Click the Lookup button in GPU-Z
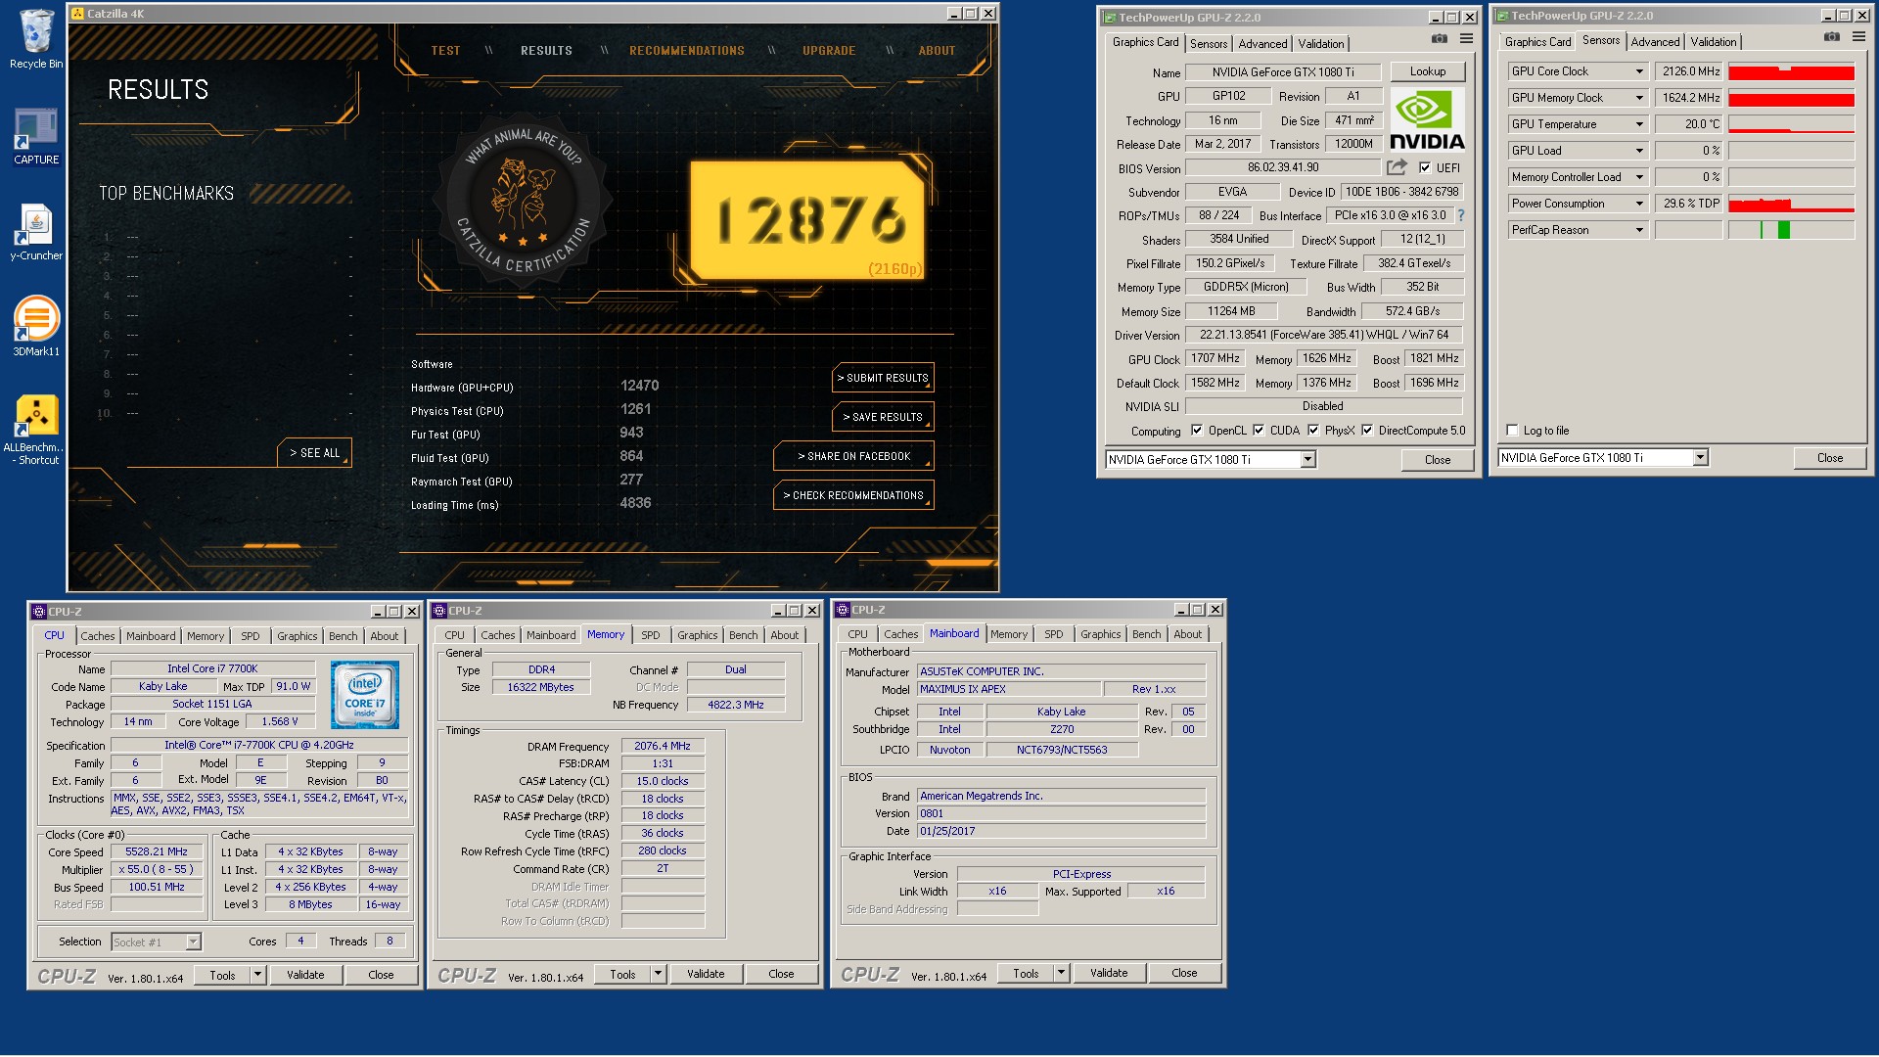This screenshot has width=1879, height=1057. click(1428, 71)
